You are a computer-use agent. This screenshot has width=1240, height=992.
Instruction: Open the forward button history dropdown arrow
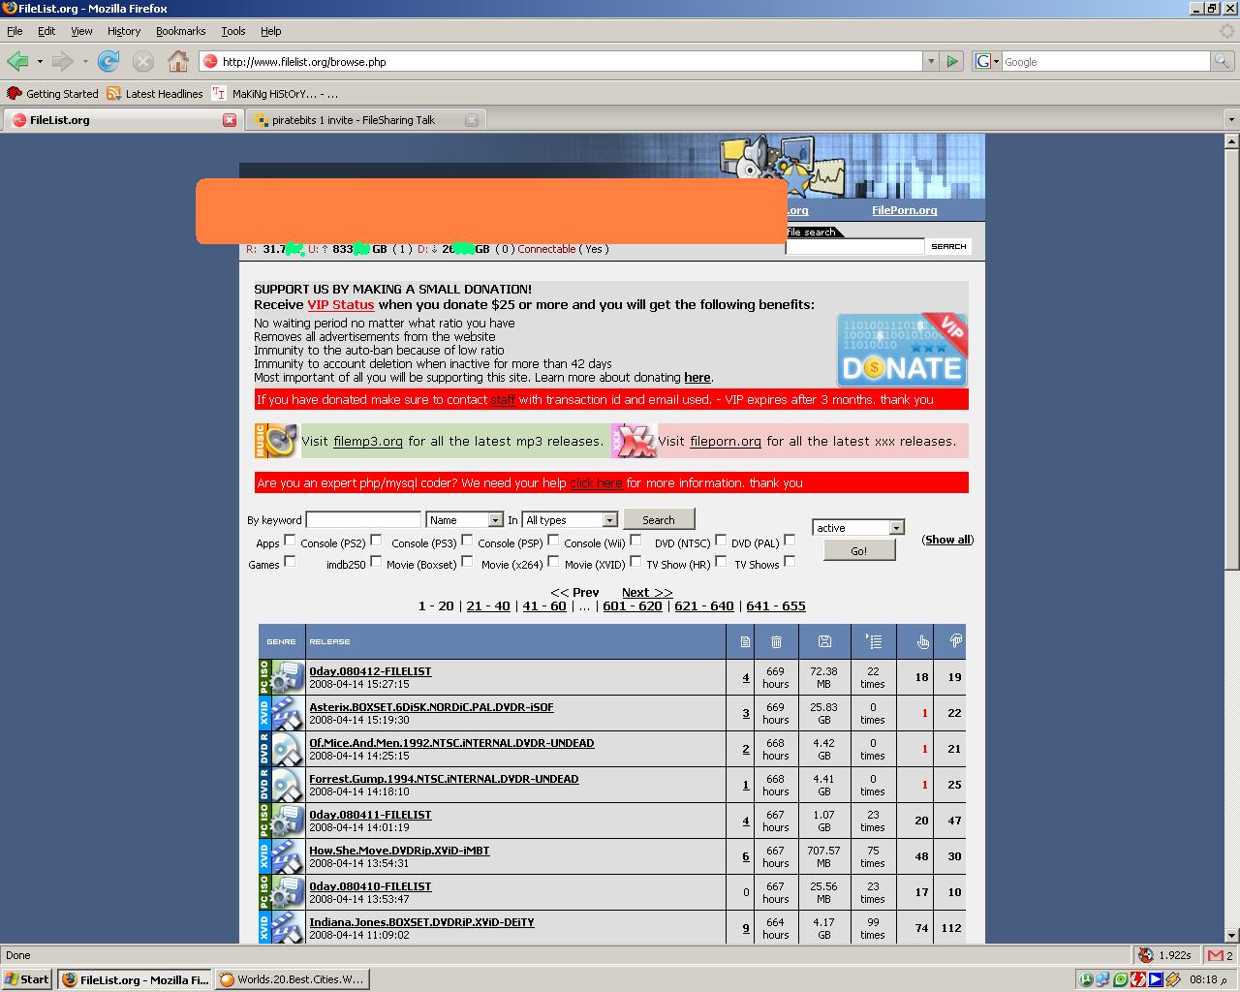85,61
